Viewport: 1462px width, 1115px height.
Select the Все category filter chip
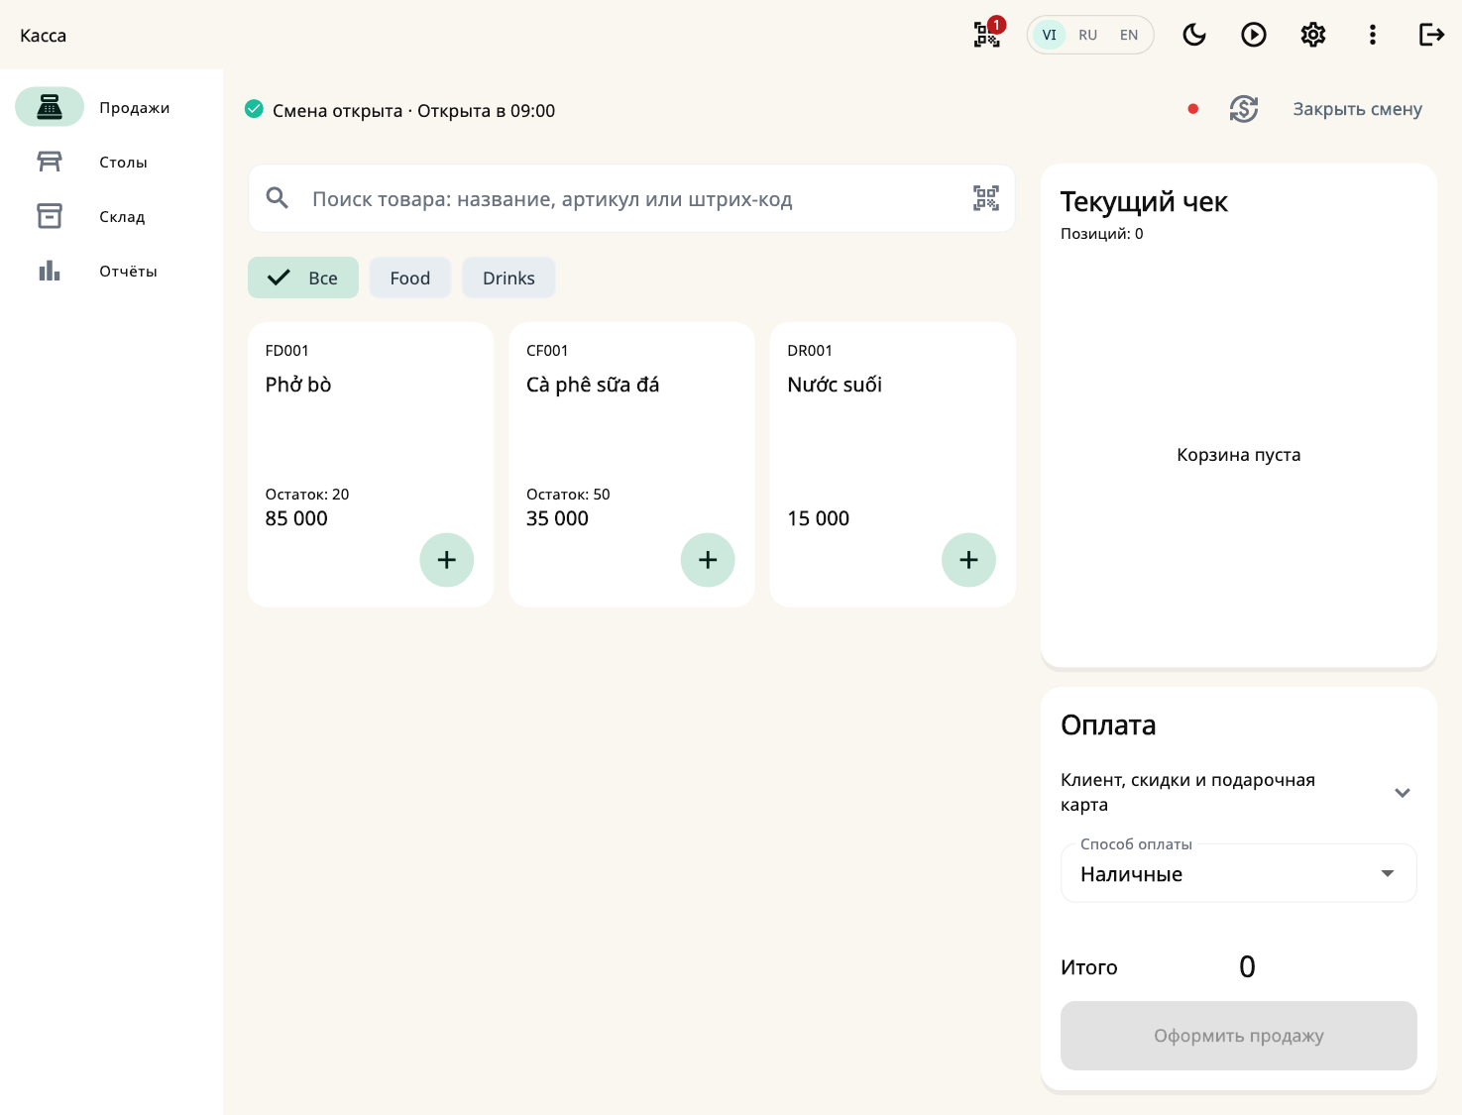click(x=303, y=279)
